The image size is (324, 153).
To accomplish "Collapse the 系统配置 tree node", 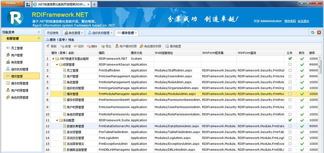I will pos(57,120).
